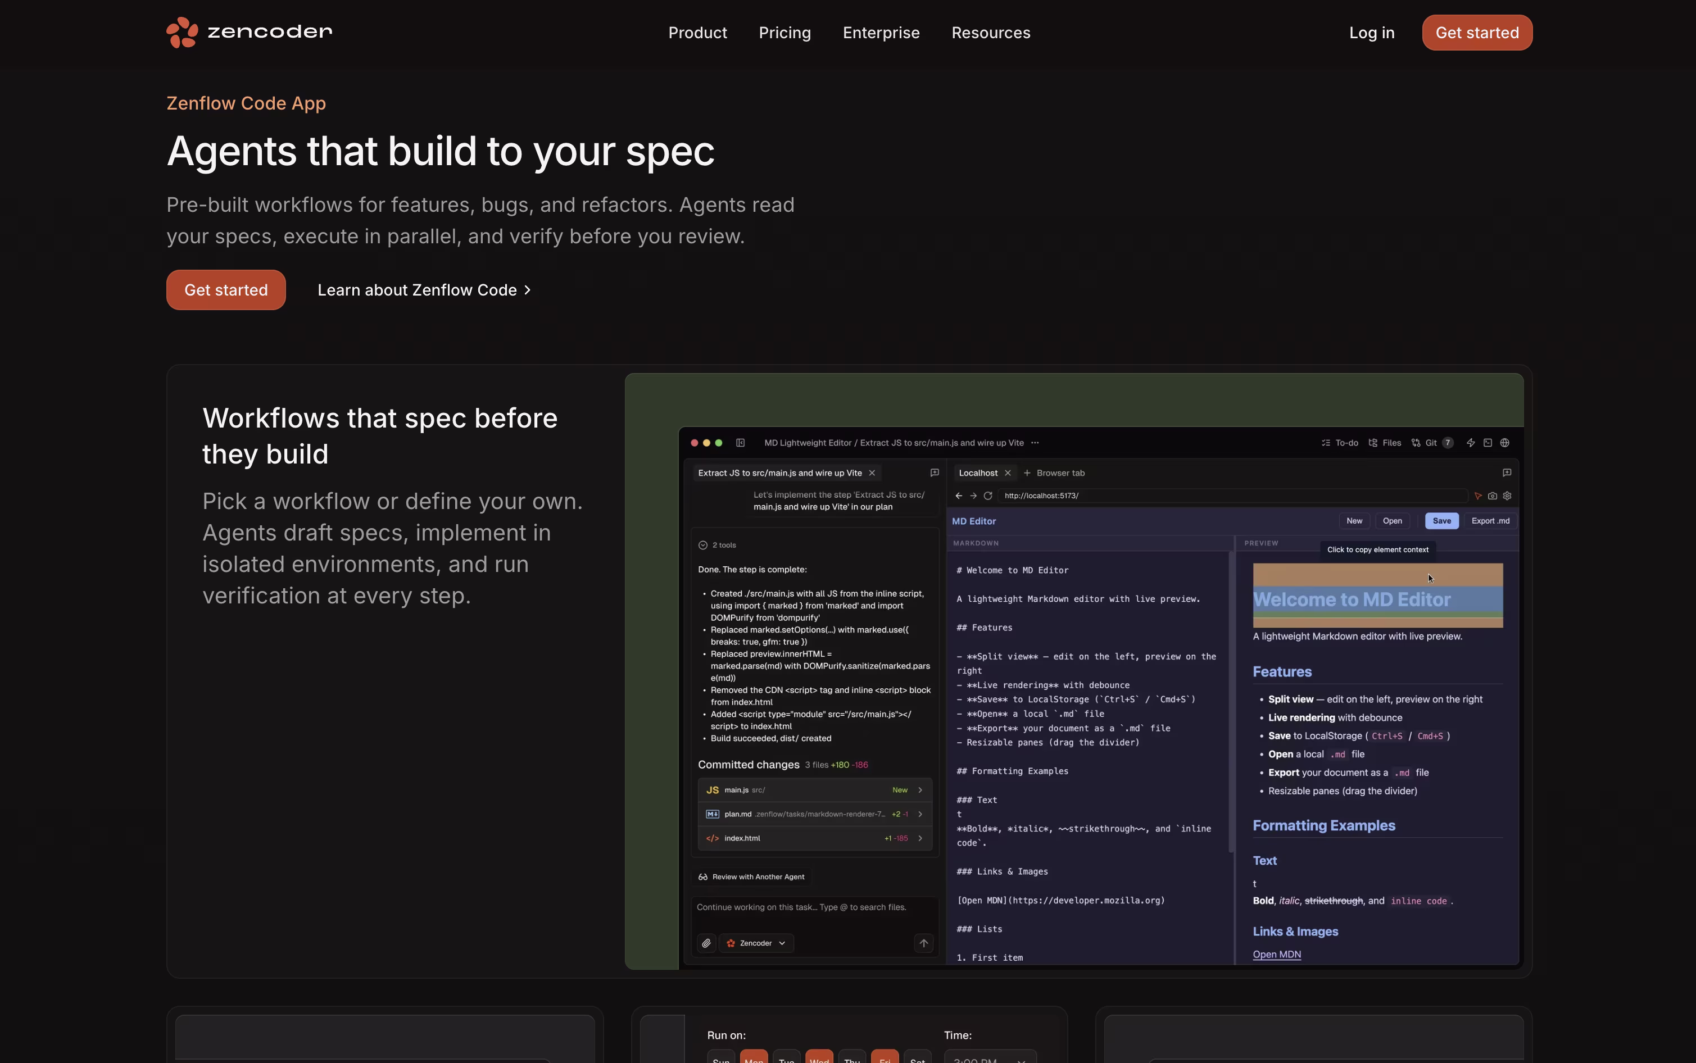
Task: Click Export .md button
Action: pyautogui.click(x=1490, y=521)
